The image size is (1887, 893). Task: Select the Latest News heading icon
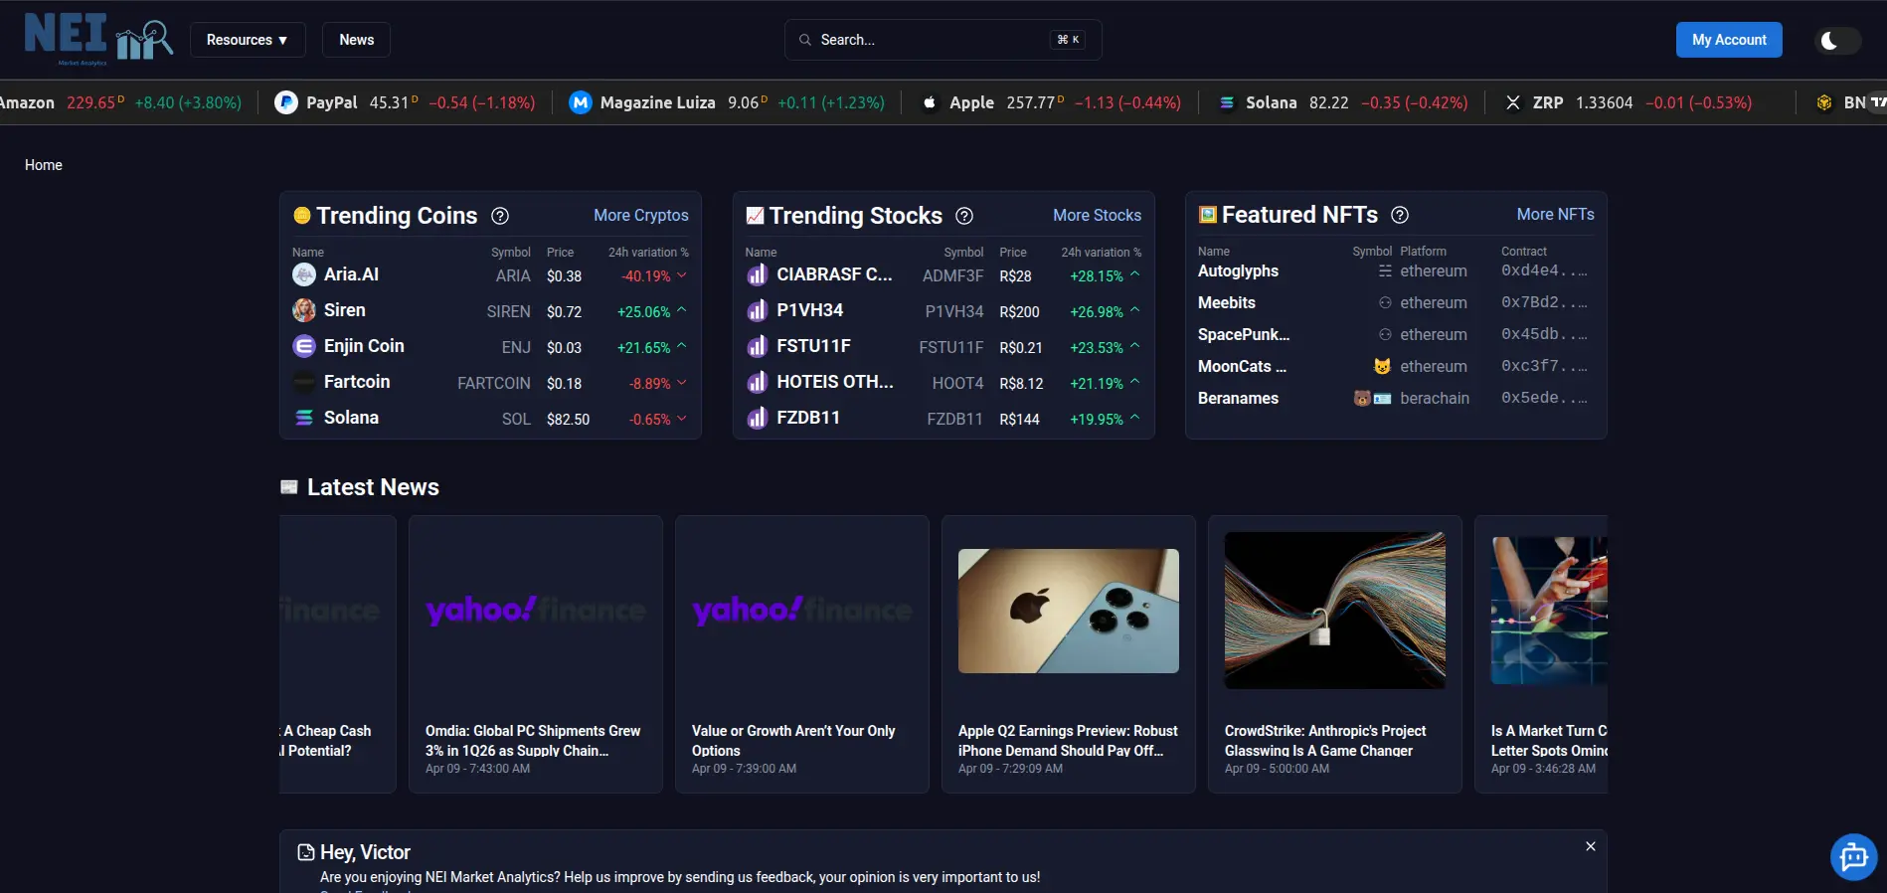289,487
